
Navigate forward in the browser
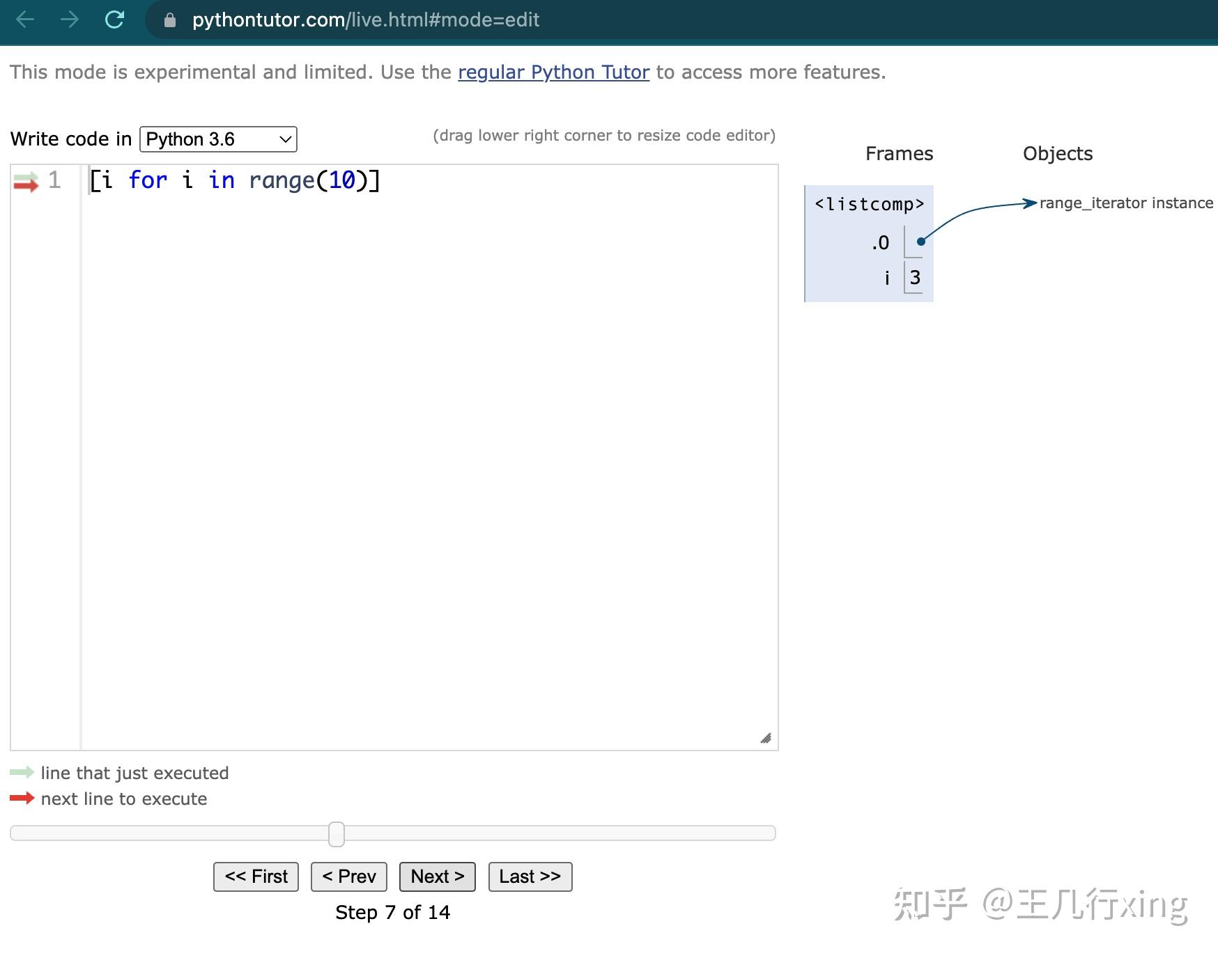(x=70, y=19)
